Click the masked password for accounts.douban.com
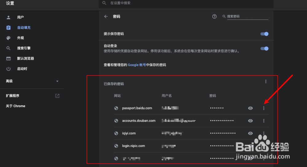Screen dimensions: 307x167 click(x=222, y=121)
